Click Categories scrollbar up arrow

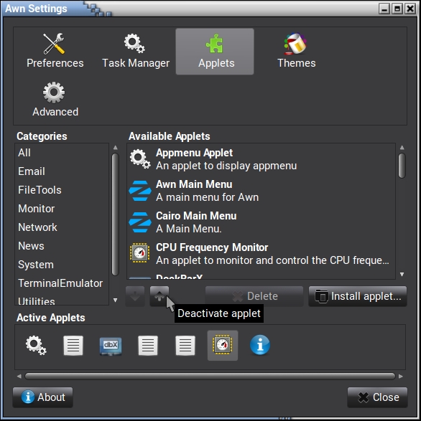[x=116, y=148]
